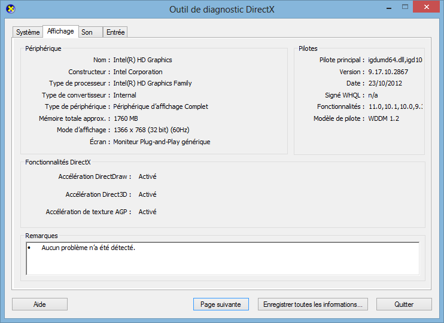Close the window with red X

coord(426,7)
